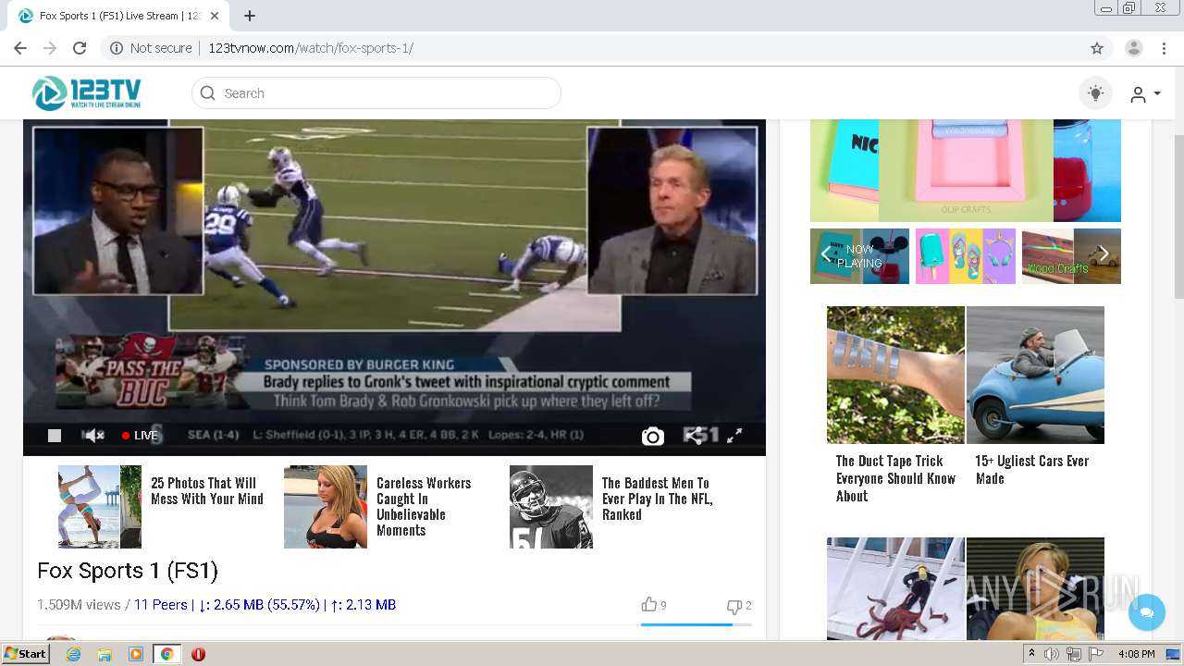This screenshot has height=666, width=1184.
Task: Click the octopus toy ad image
Action: (895, 588)
